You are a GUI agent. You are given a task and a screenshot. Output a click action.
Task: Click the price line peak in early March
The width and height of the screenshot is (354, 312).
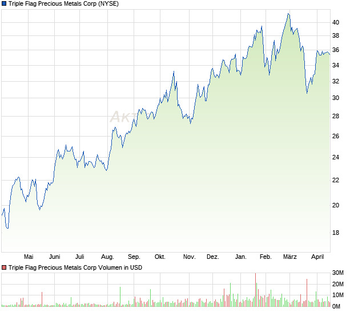pos(288,14)
